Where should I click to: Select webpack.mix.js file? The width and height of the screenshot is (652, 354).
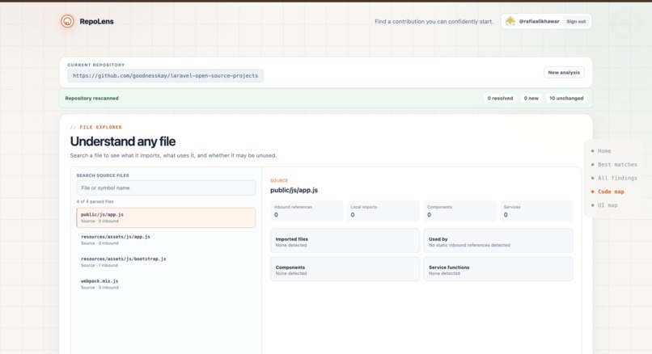166,284
